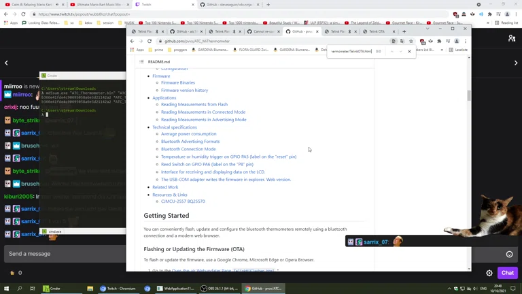Click the Windows Start button
Viewport: 522px width, 294px height.
[7, 289]
